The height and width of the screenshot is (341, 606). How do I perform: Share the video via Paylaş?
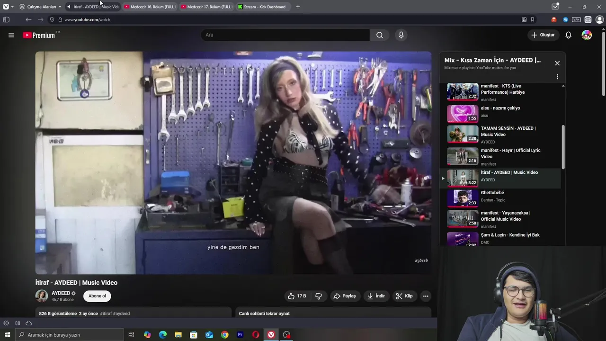(x=345, y=296)
